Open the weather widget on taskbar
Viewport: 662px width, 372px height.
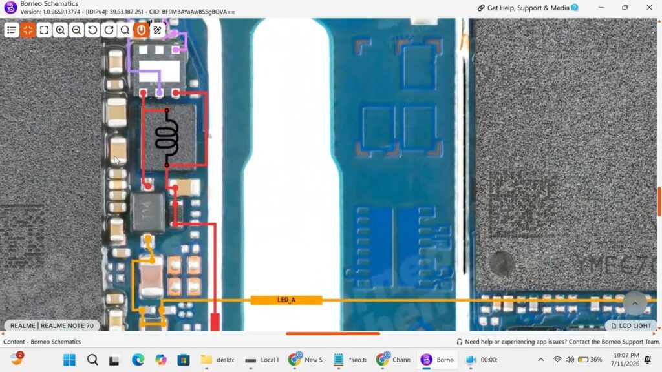pyautogui.click(x=17, y=359)
